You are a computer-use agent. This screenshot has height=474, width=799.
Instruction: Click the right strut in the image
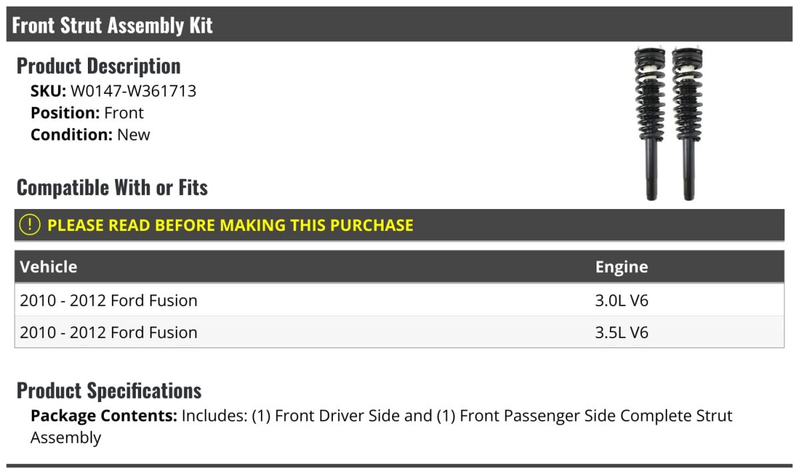tap(688, 124)
